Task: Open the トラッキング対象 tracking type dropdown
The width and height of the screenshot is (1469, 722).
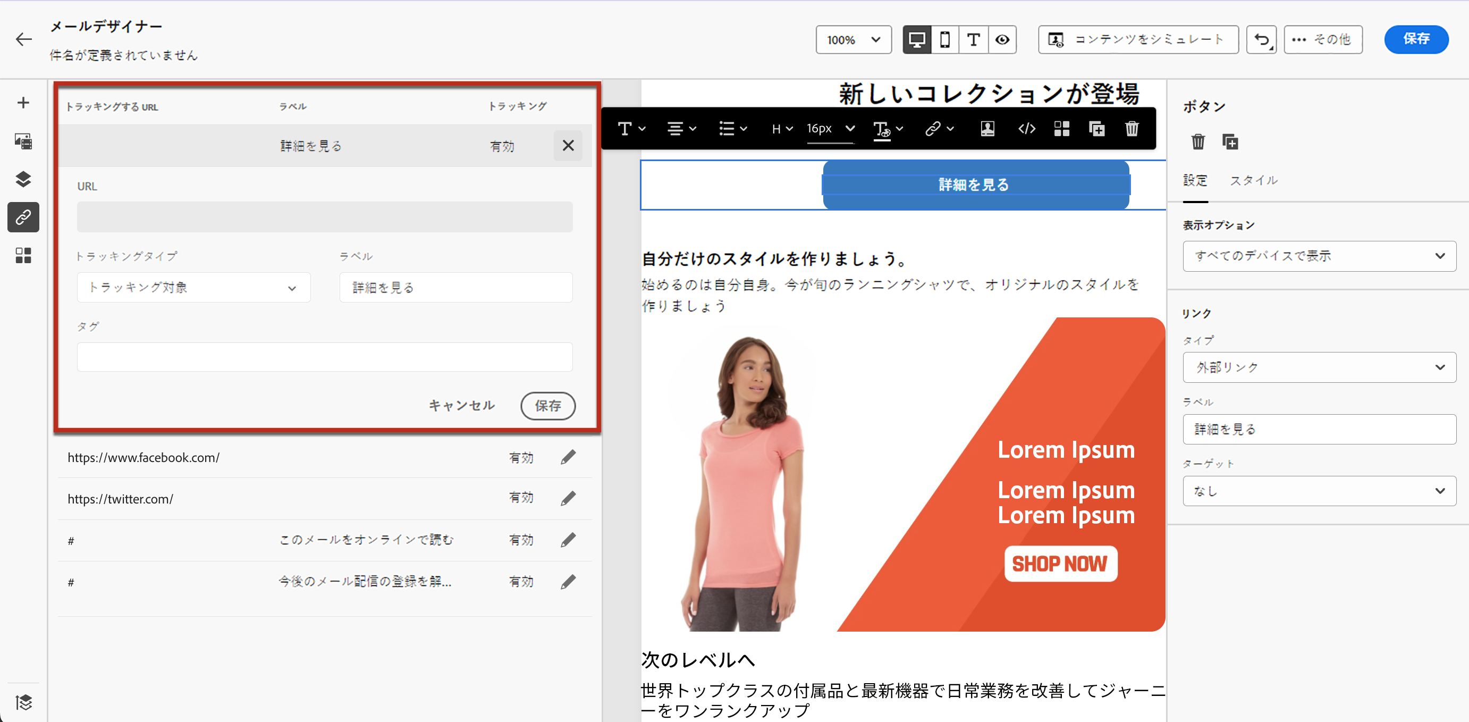Action: 193,288
